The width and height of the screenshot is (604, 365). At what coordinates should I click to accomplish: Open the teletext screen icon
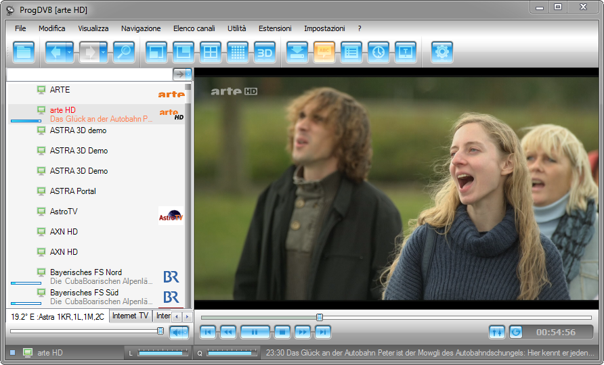click(406, 52)
